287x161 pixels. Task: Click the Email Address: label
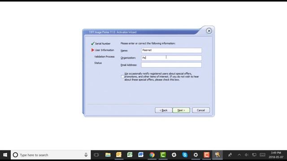[129, 65]
